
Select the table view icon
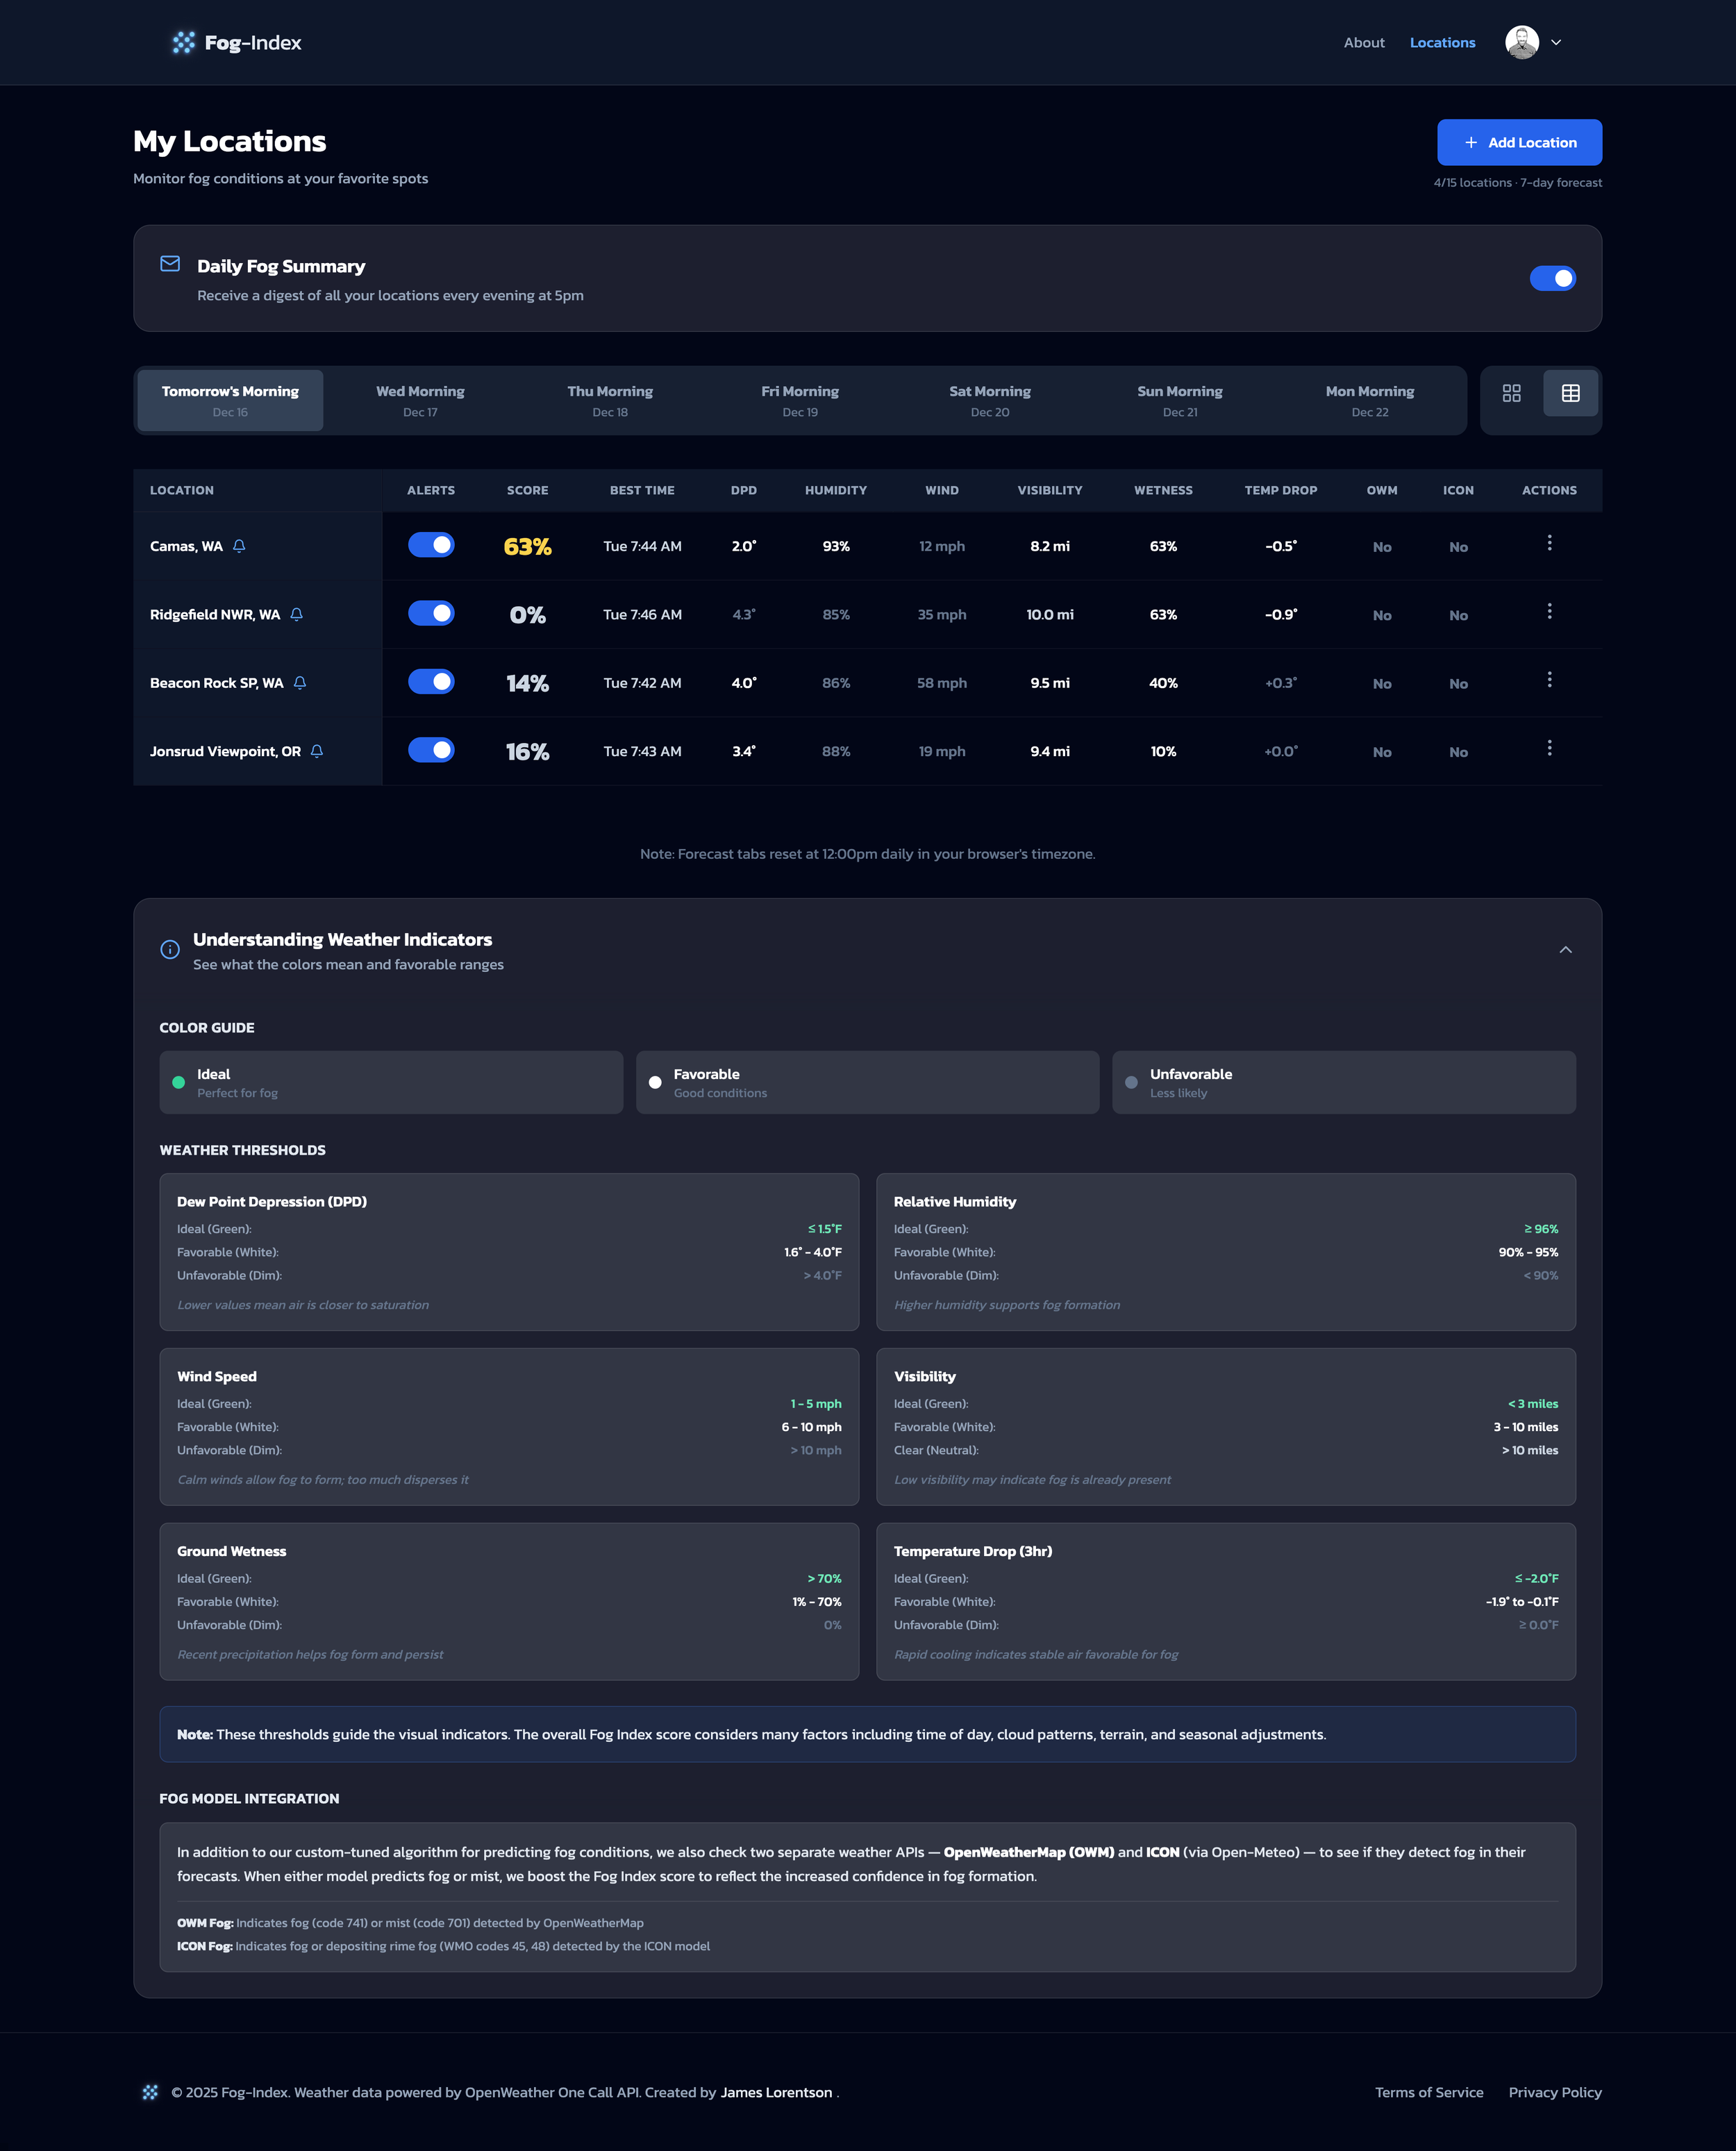(1570, 393)
